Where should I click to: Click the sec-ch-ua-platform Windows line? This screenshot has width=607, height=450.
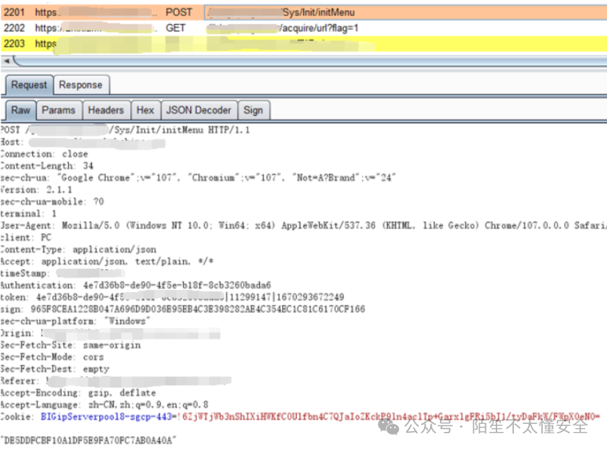75,321
